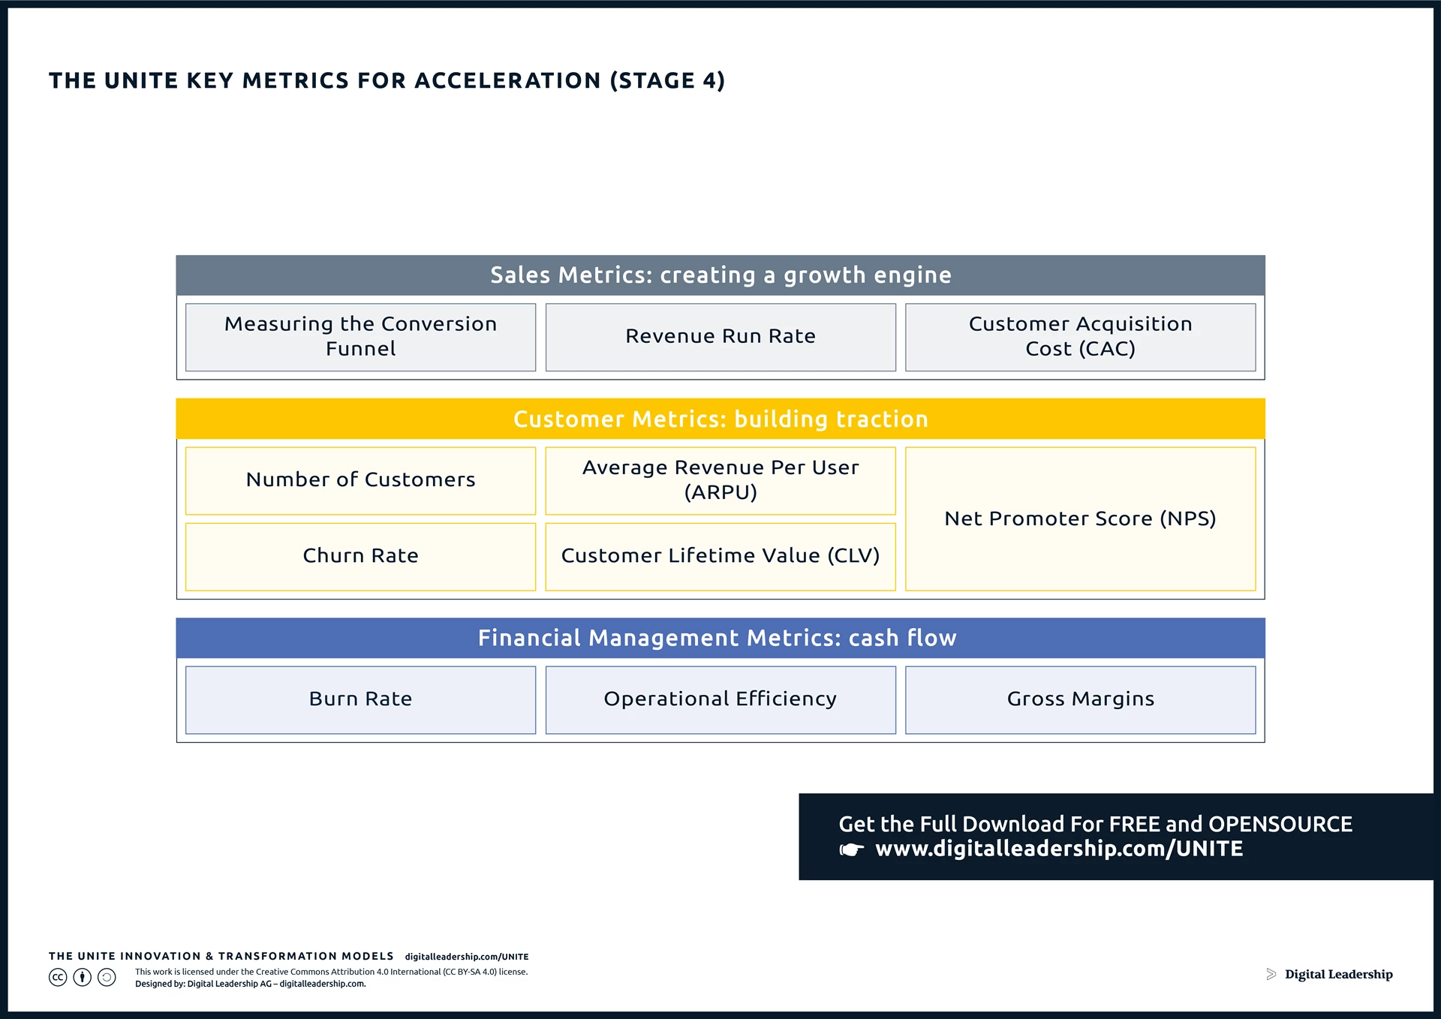Click the Sales Metrics header bar

point(720,275)
